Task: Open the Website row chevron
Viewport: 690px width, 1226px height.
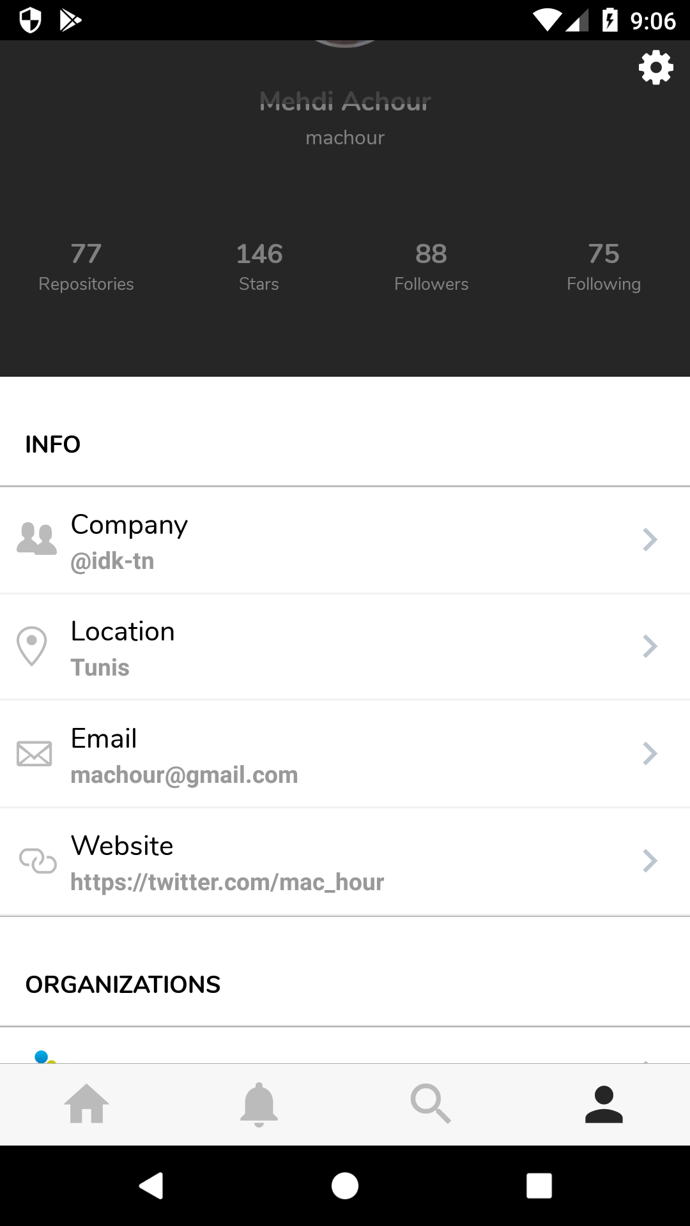Action: 650,861
